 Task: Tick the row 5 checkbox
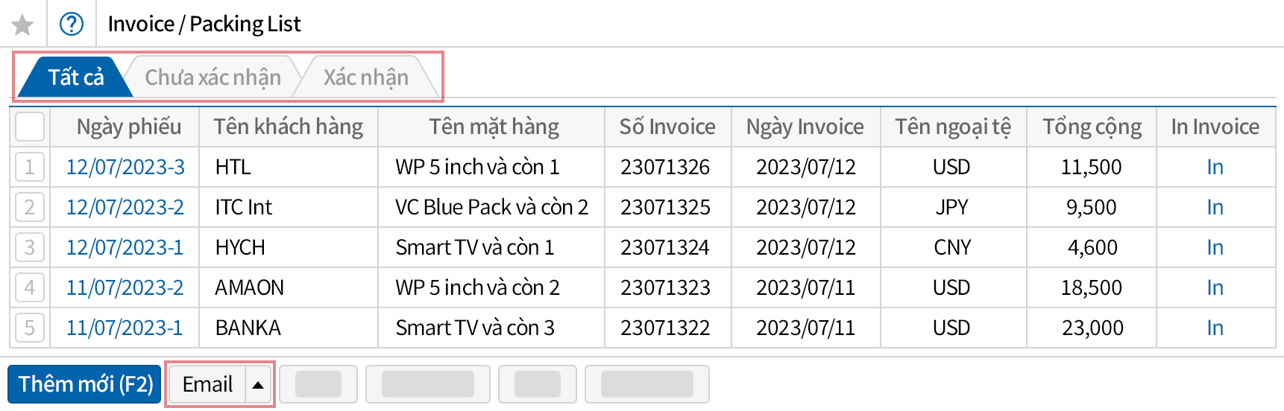click(30, 328)
